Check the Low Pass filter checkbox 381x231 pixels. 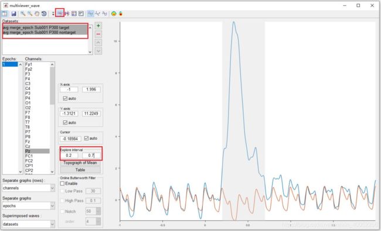coord(62,191)
